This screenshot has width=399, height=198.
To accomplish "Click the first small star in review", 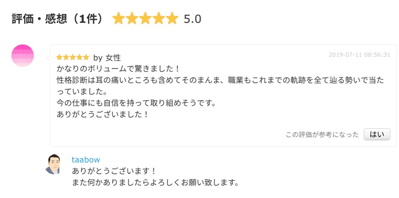I will tap(59, 57).
